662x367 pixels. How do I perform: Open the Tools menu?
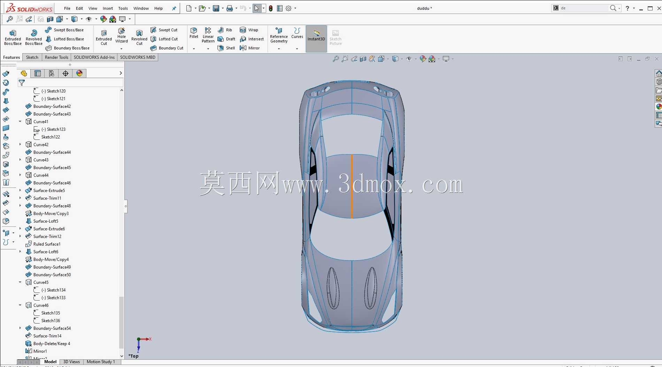tap(123, 8)
